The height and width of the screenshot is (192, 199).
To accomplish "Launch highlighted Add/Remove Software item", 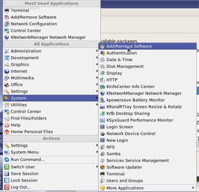I will pyautogui.click(x=147, y=46).
